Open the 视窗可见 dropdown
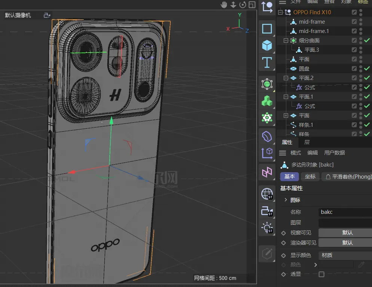The height and width of the screenshot is (287, 372). tap(345, 233)
